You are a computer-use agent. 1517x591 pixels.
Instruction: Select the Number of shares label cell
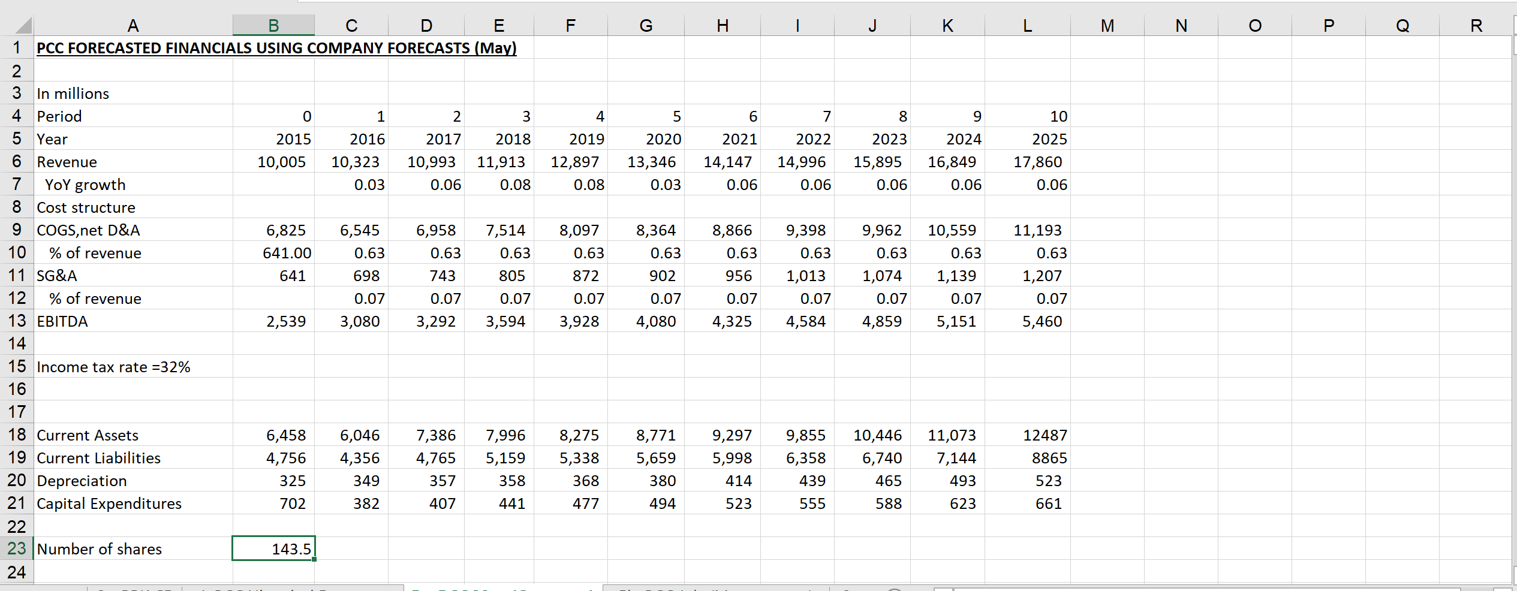coord(100,548)
